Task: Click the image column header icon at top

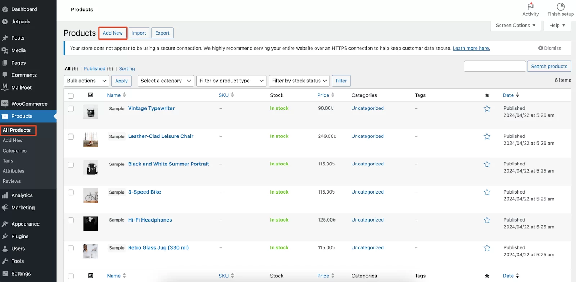Action: point(90,95)
